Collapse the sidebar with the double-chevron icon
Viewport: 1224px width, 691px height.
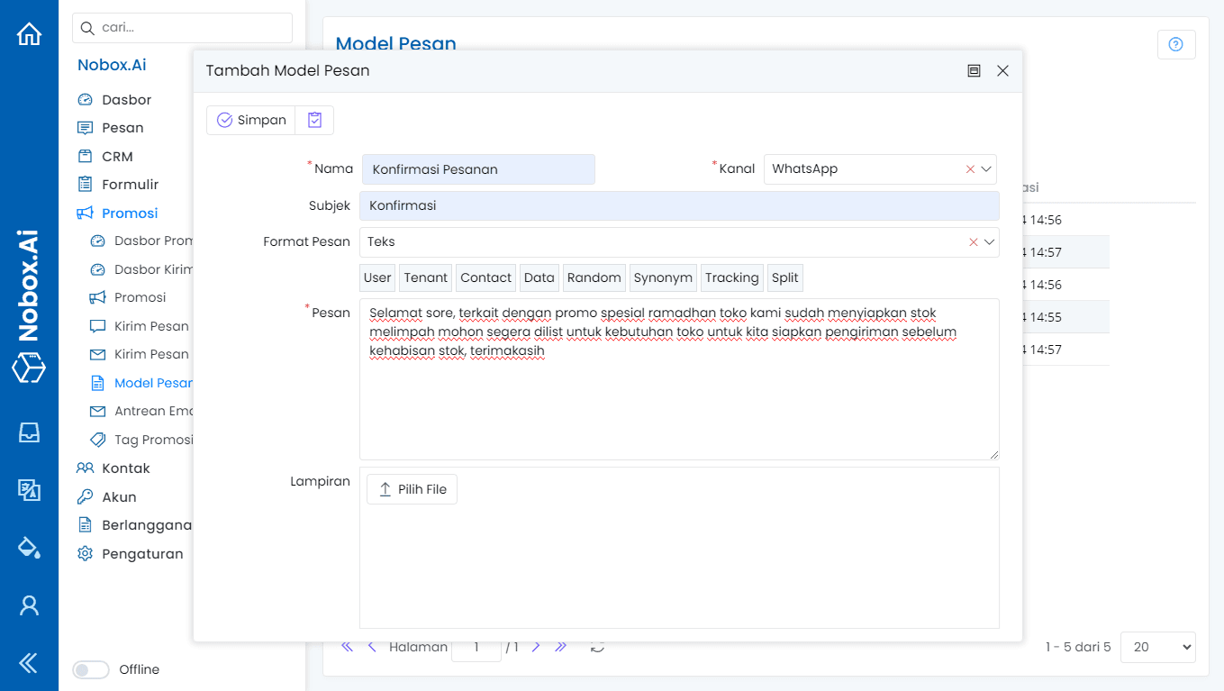[29, 663]
